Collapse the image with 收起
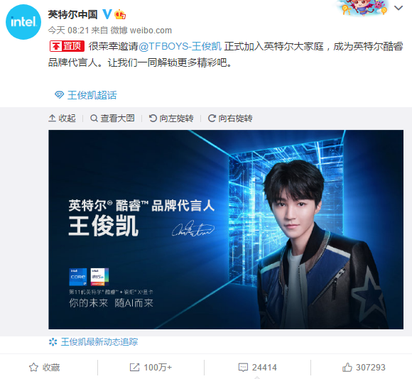Viewport: 412px width, 379px height. pyautogui.click(x=62, y=119)
